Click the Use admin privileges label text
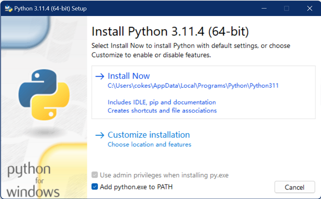The width and height of the screenshot is (321, 199). click(164, 175)
